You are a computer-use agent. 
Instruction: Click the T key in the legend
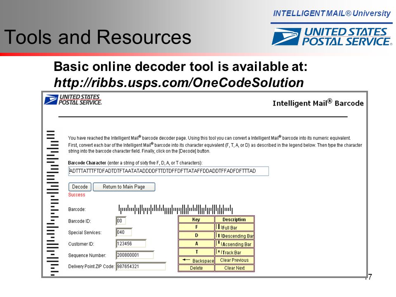pyautogui.click(x=196, y=252)
